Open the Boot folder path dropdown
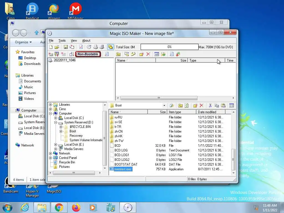 point(164,105)
